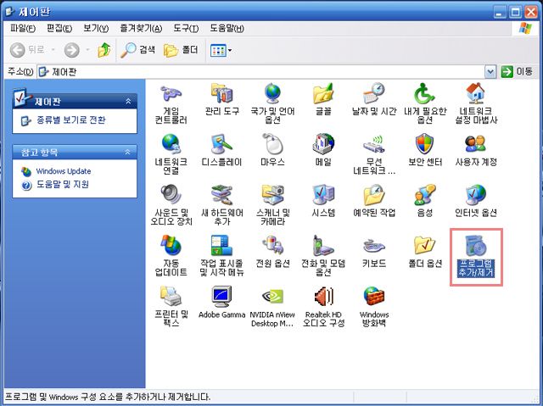Select the 마우스 (Mouse) icon
The height and width of the screenshot is (406, 543).
(272, 150)
